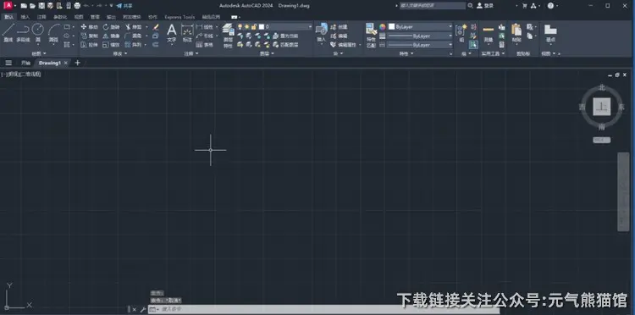Open 图层特性 (Layer Properties) manager
The height and width of the screenshot is (315, 635).
click(x=228, y=36)
